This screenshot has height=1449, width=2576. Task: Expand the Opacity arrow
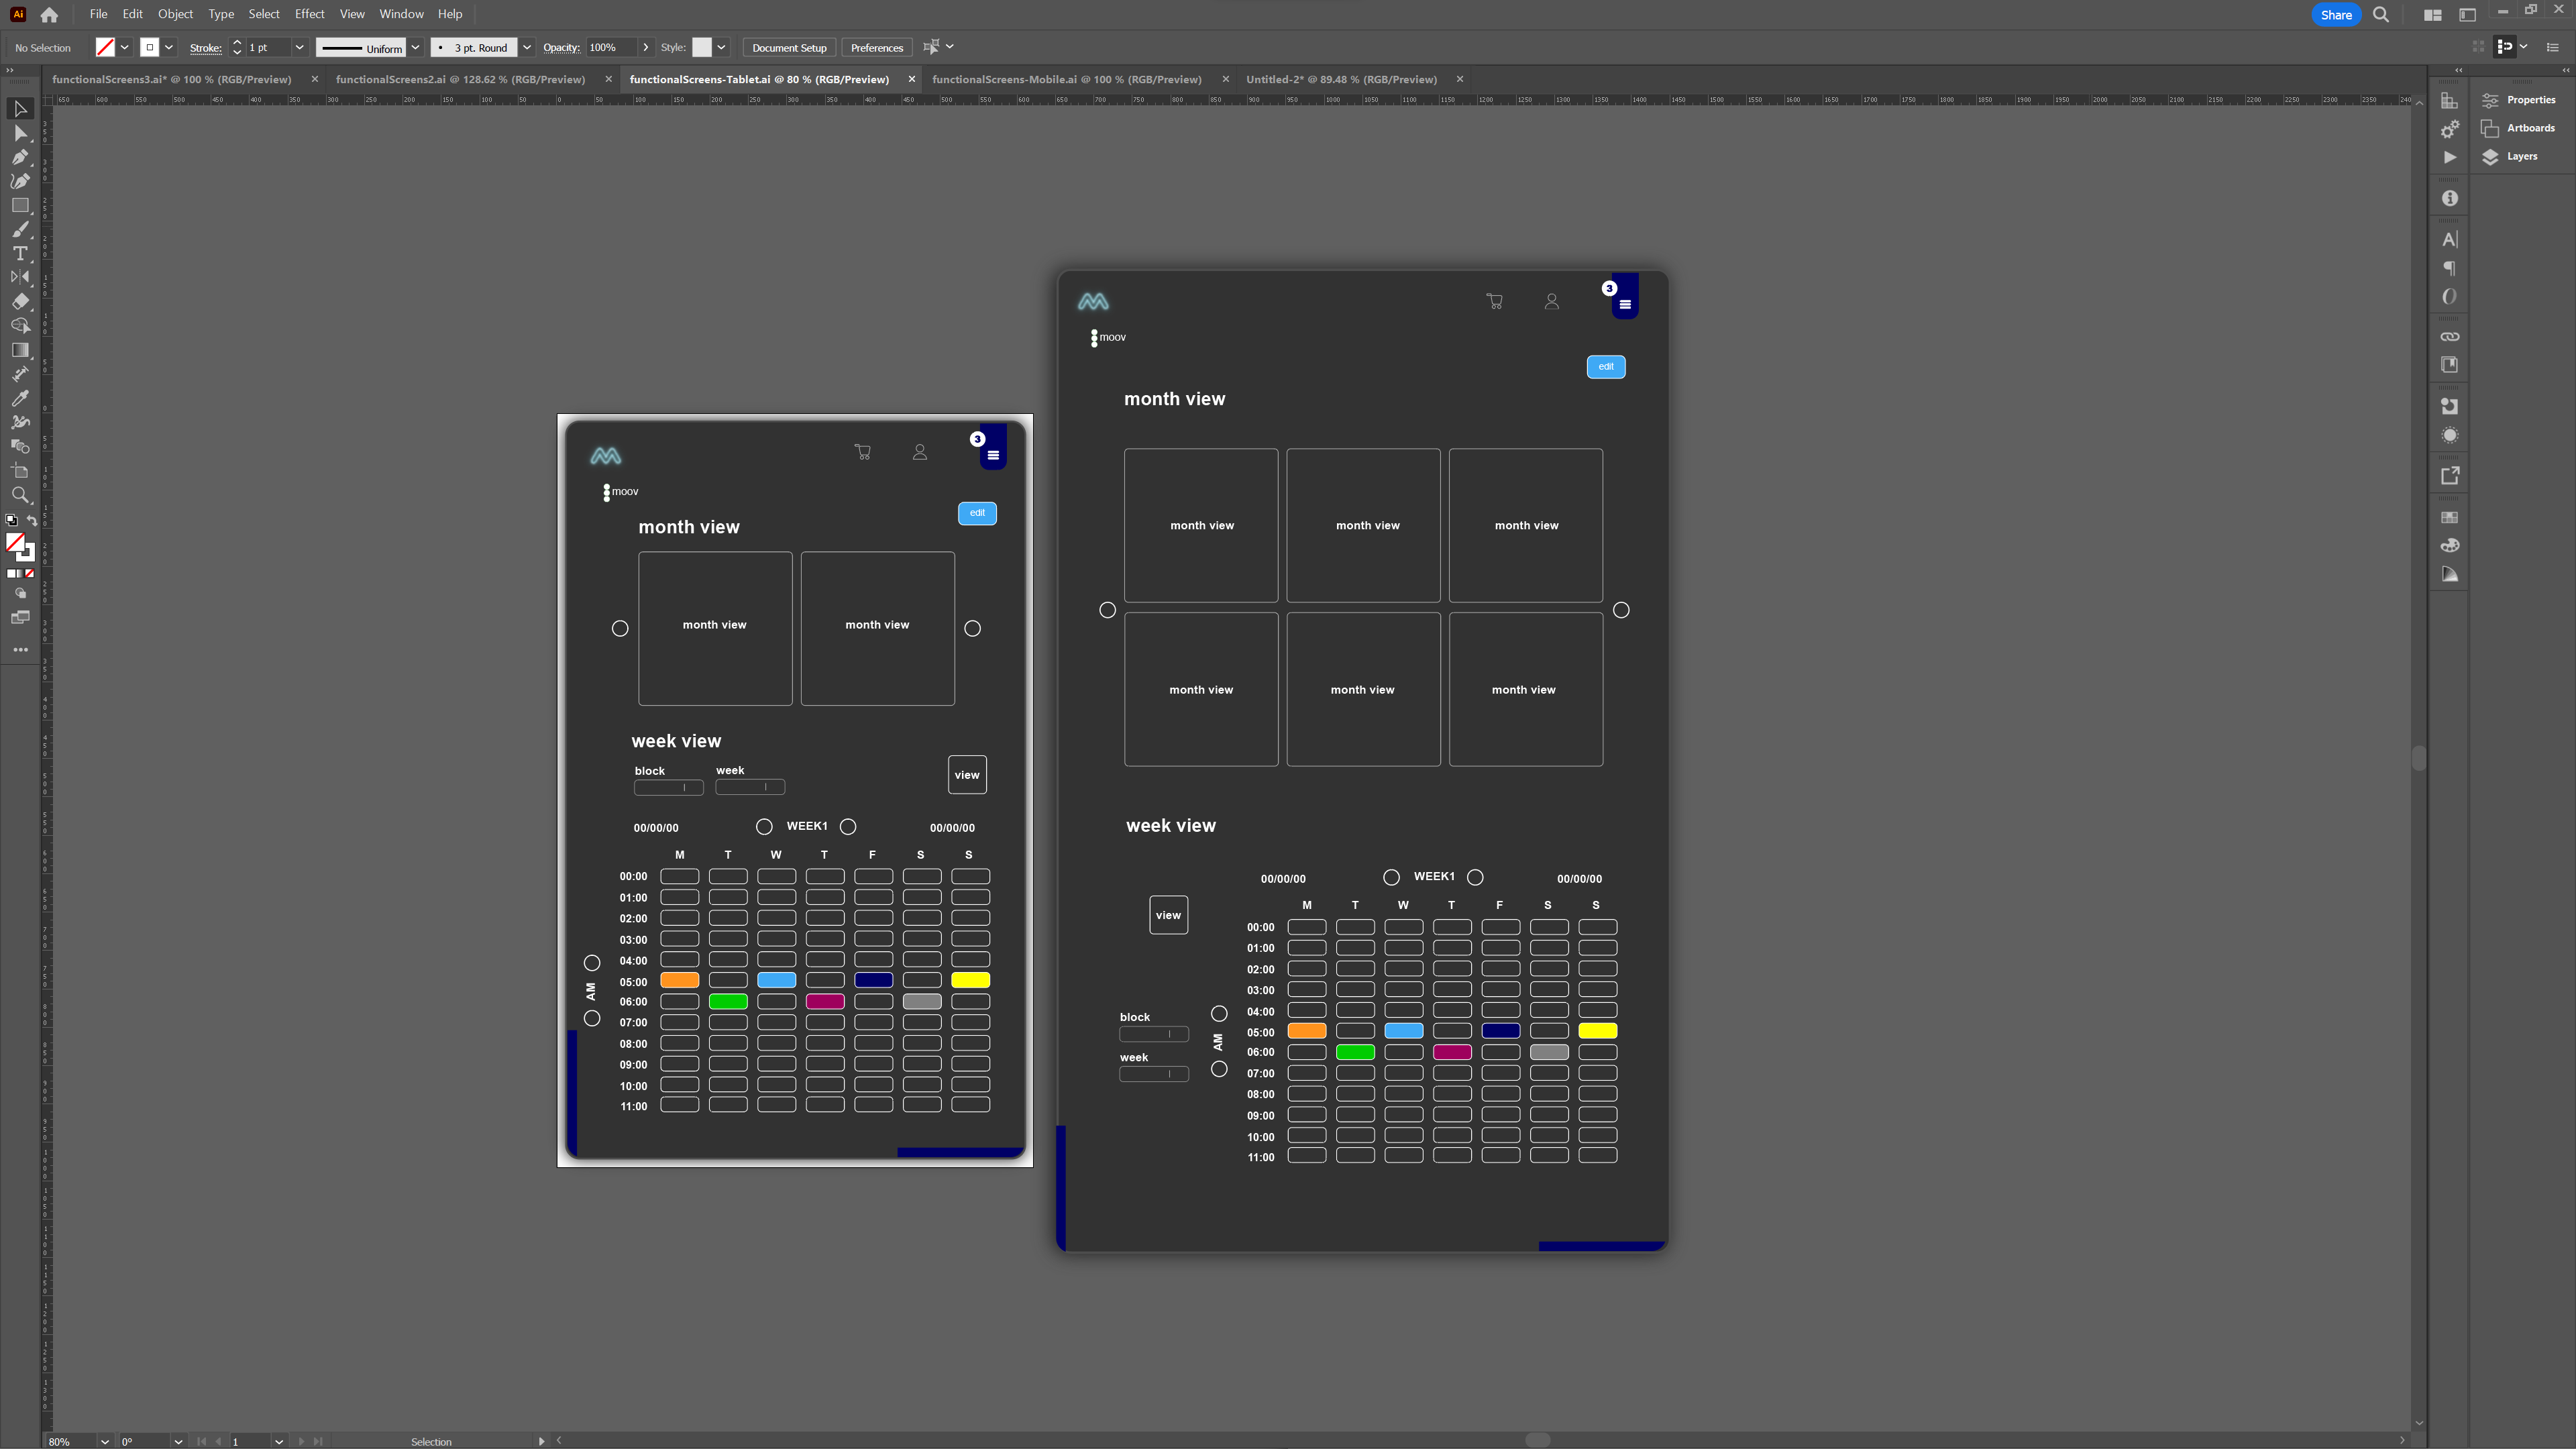coord(645,47)
